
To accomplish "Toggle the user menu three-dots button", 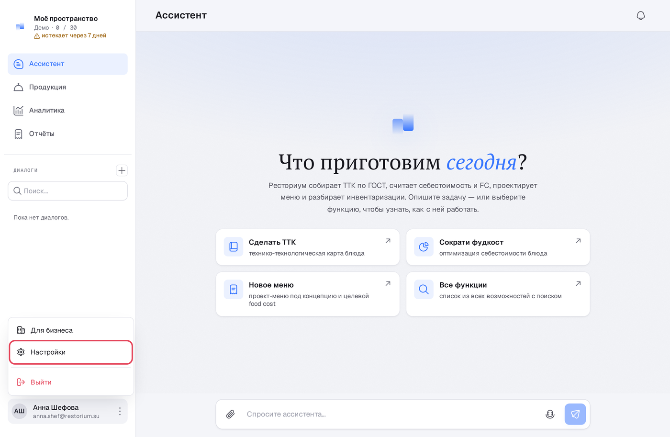I will (x=120, y=411).
